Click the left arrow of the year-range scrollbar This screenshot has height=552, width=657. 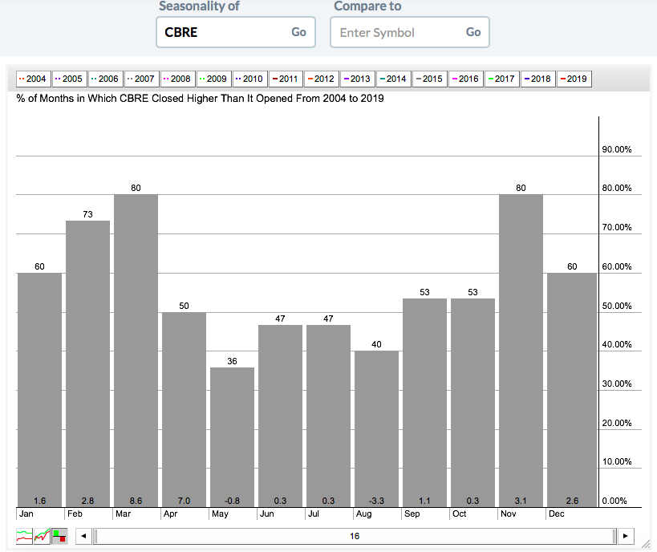click(x=83, y=536)
